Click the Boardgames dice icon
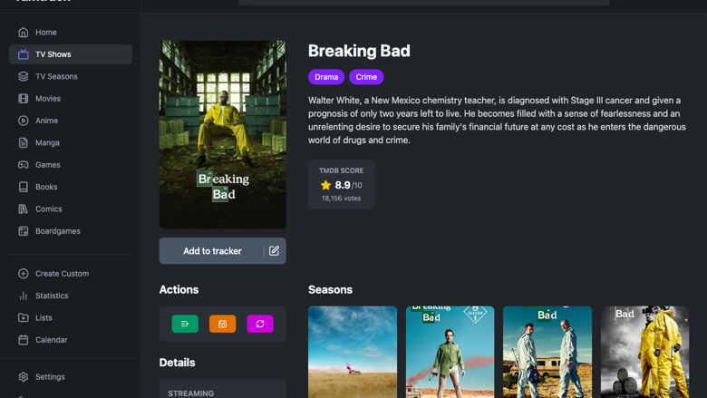The height and width of the screenshot is (398, 707). tap(23, 231)
